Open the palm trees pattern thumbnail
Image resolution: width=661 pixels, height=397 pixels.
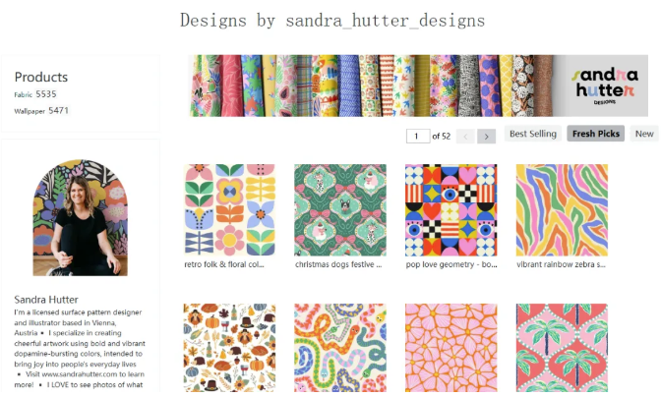pos(562,348)
